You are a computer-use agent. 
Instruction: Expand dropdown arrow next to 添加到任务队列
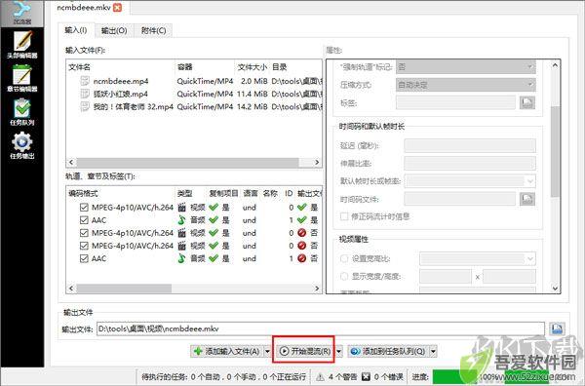coord(433,351)
